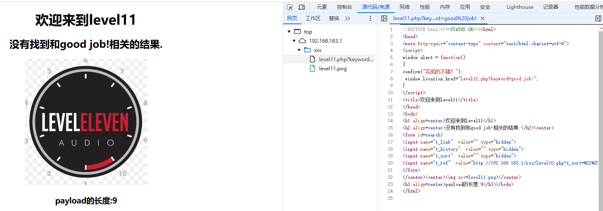The image size is (603, 211).
Task: Show more sources subtabs via chevron
Action: click(x=348, y=18)
